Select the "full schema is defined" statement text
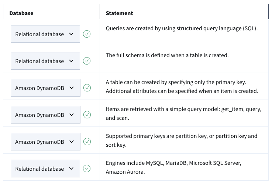Screen dimensions: 272x184 pos(167,55)
